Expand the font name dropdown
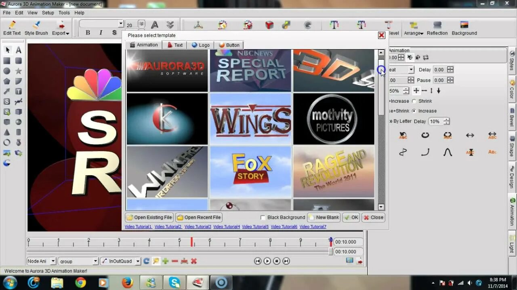Screen dimensions: 517x290 (x=120, y=24)
